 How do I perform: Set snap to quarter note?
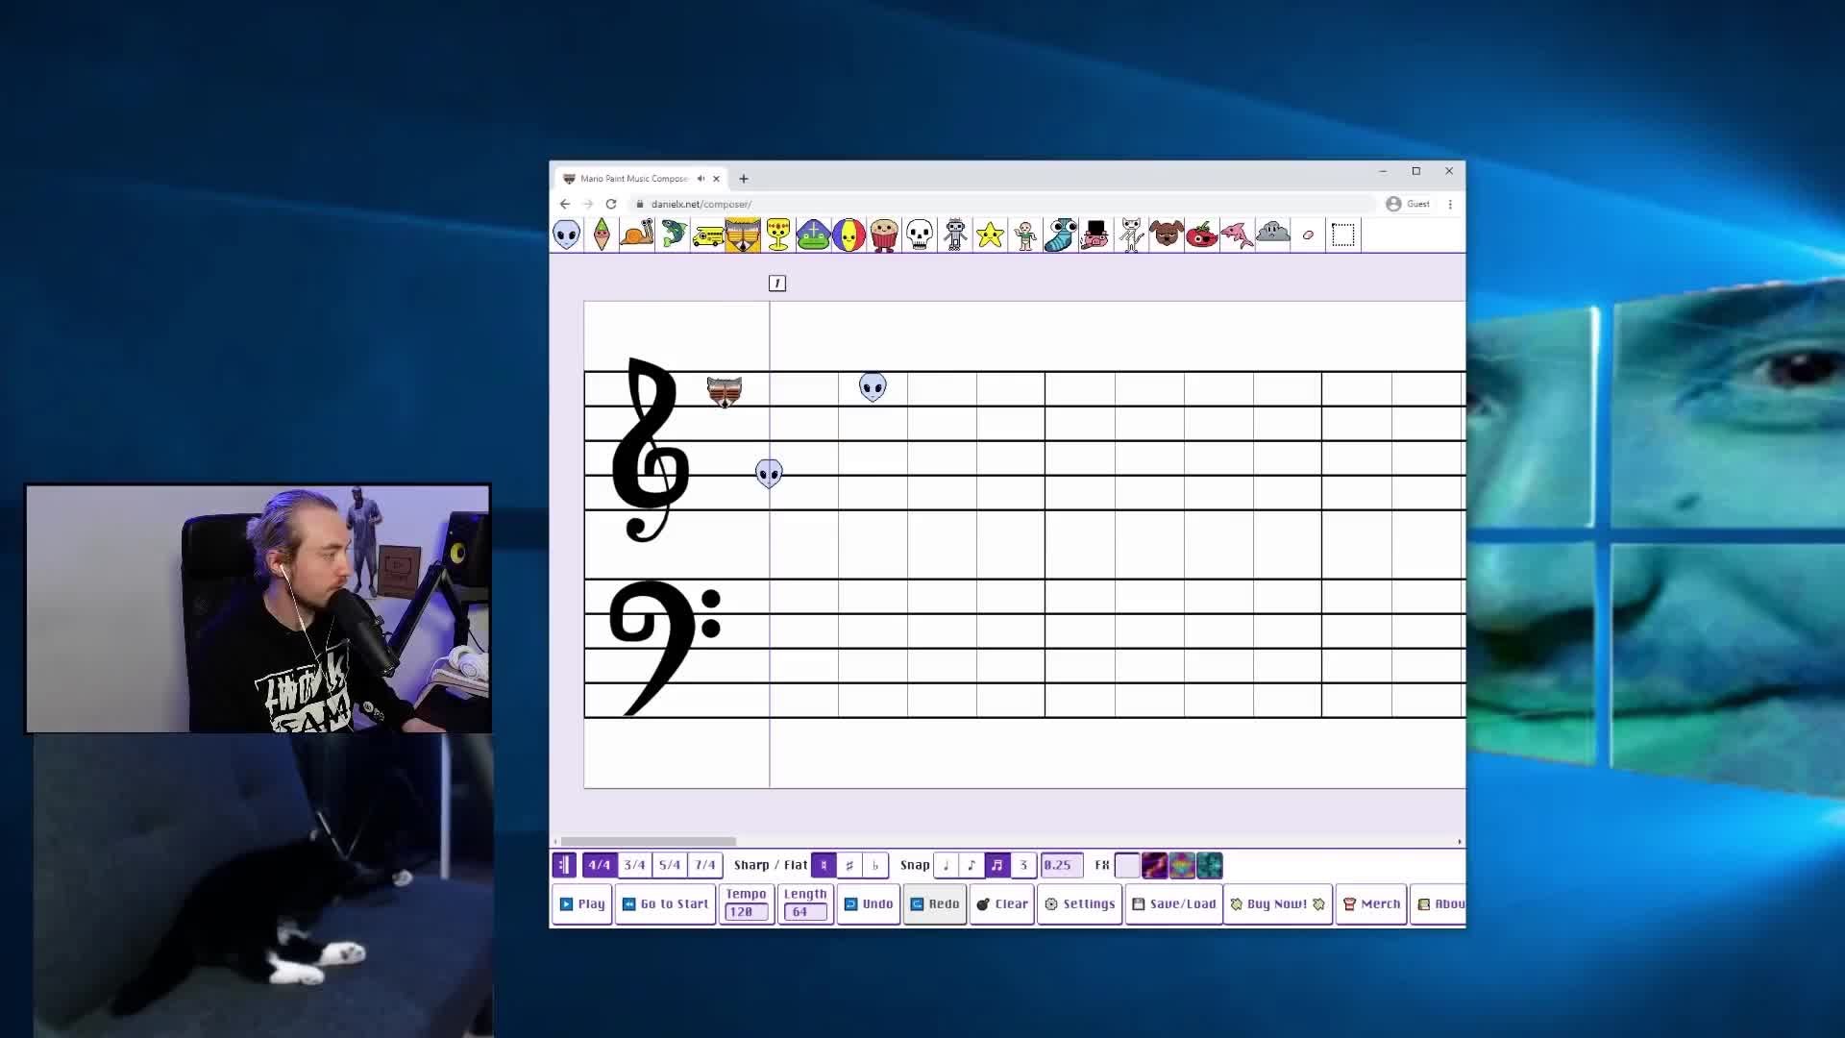(946, 865)
